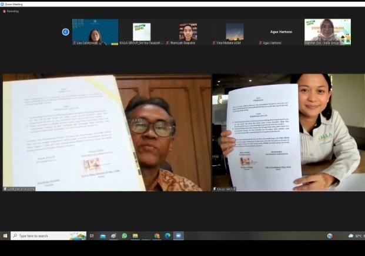Select the Lies Sulistyowati participant thumbnail
Viewport: 365px width, 256px height.
(x=95, y=32)
